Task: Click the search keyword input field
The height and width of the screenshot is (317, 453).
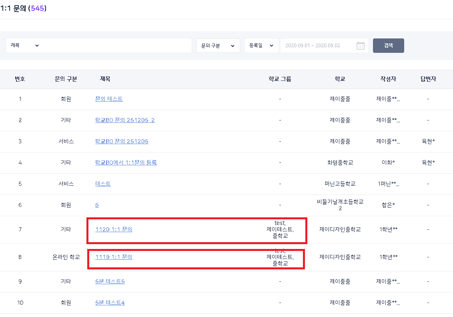Action: point(116,46)
